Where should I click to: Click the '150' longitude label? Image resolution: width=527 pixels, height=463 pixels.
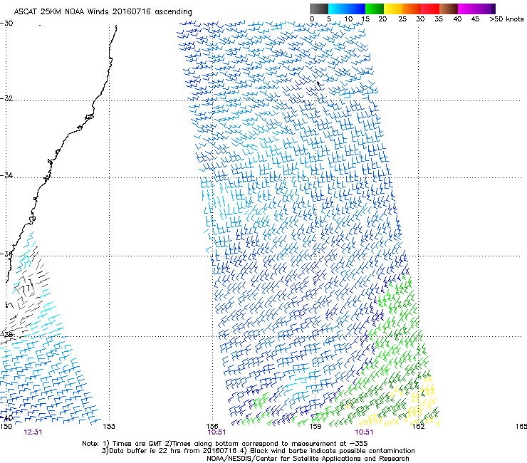[6, 427]
